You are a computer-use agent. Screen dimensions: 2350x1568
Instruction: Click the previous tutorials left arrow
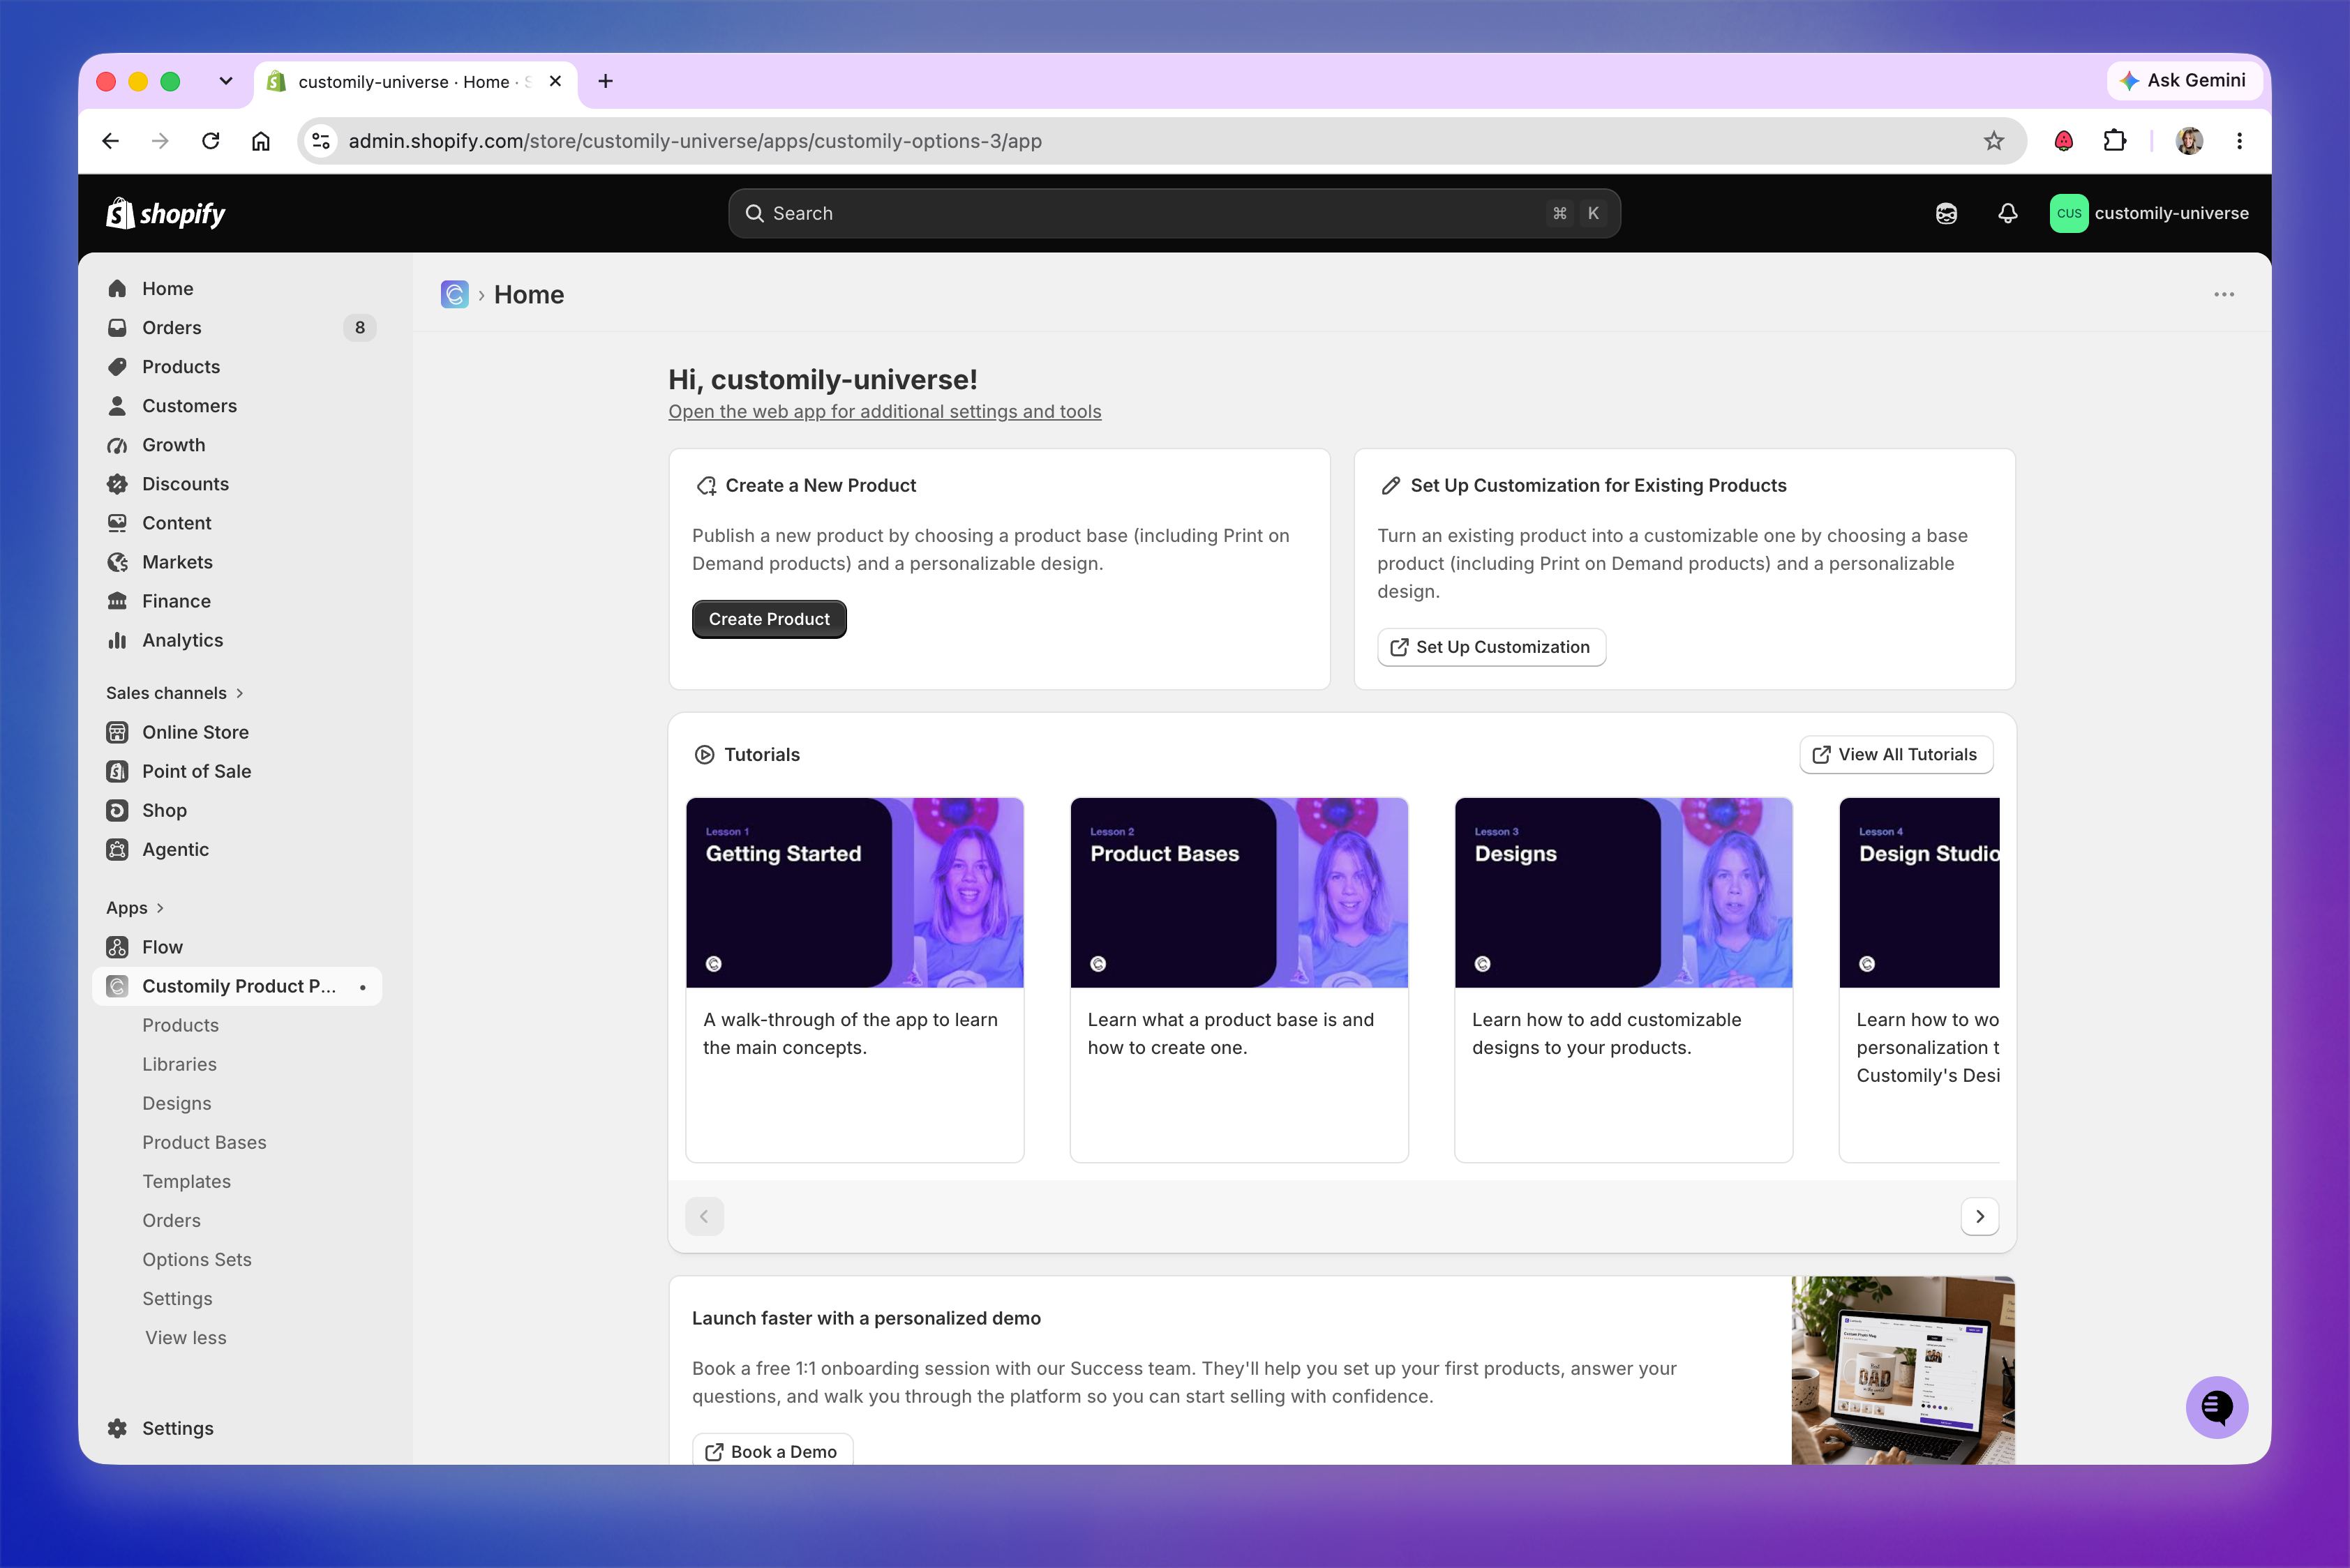[x=704, y=1216]
